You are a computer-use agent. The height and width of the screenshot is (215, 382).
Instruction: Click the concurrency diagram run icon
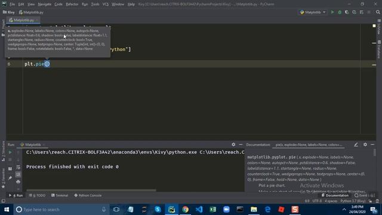[x=362, y=12]
